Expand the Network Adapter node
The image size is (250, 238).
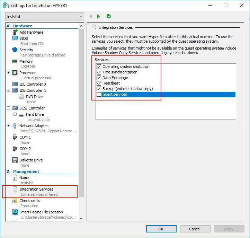[x=8, y=126]
